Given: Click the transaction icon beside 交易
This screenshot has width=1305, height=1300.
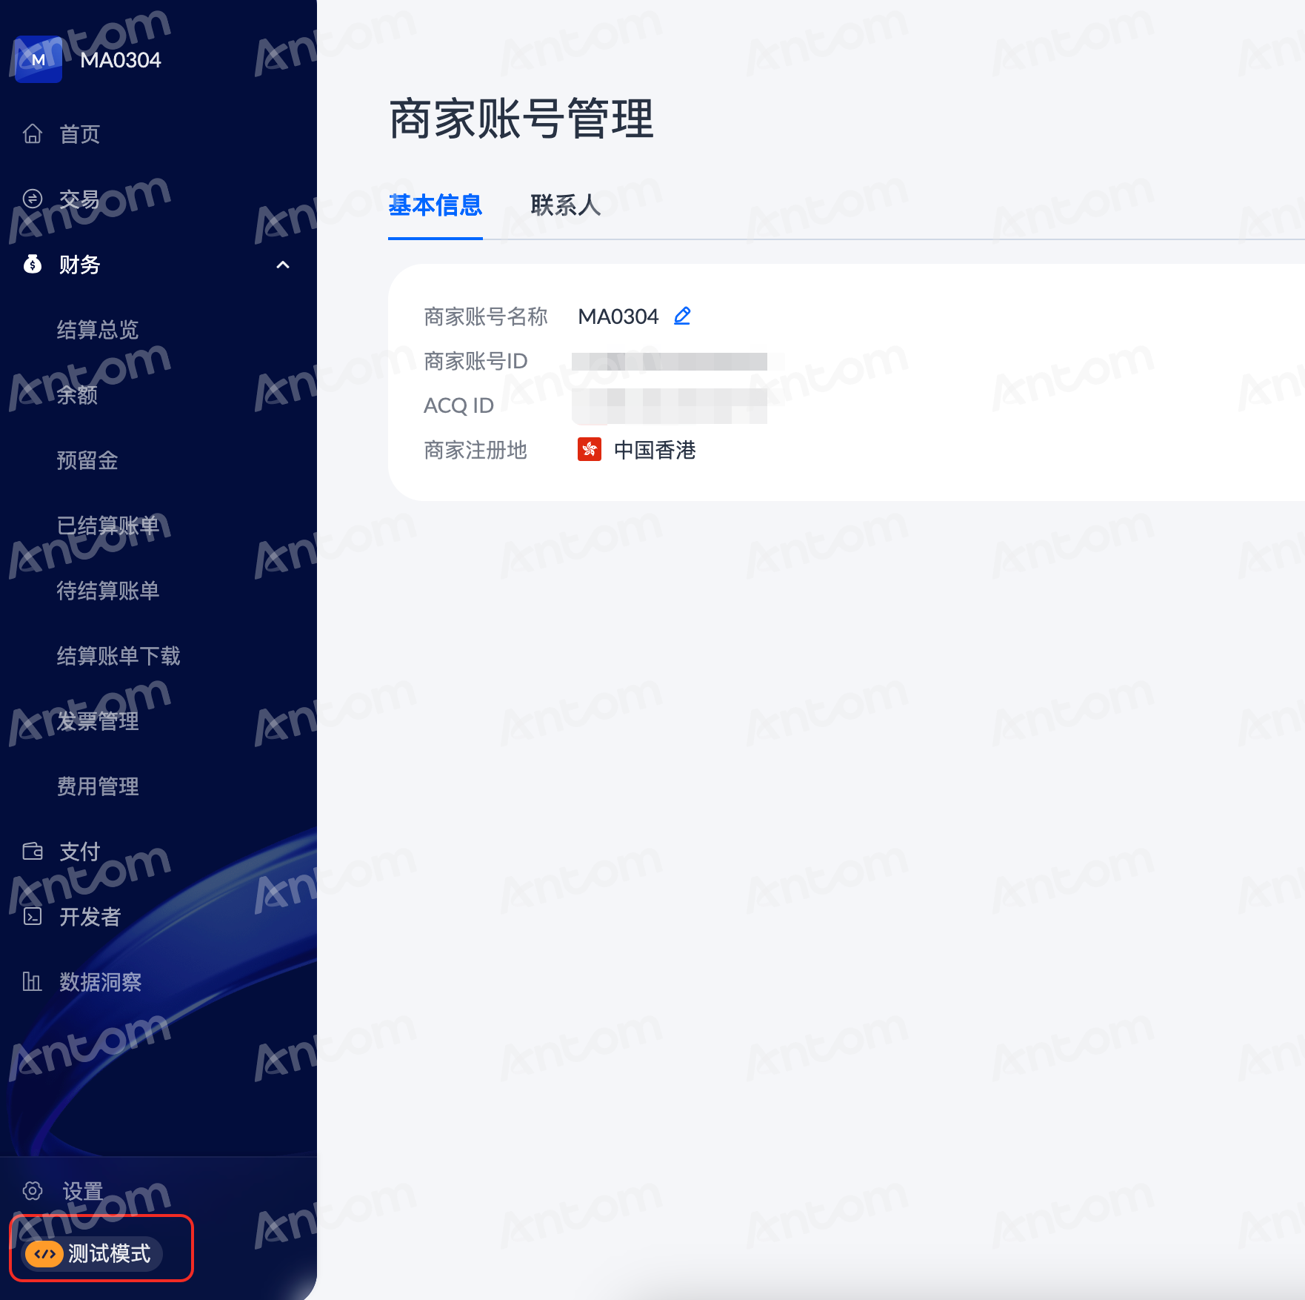Looking at the screenshot, I should (x=33, y=199).
